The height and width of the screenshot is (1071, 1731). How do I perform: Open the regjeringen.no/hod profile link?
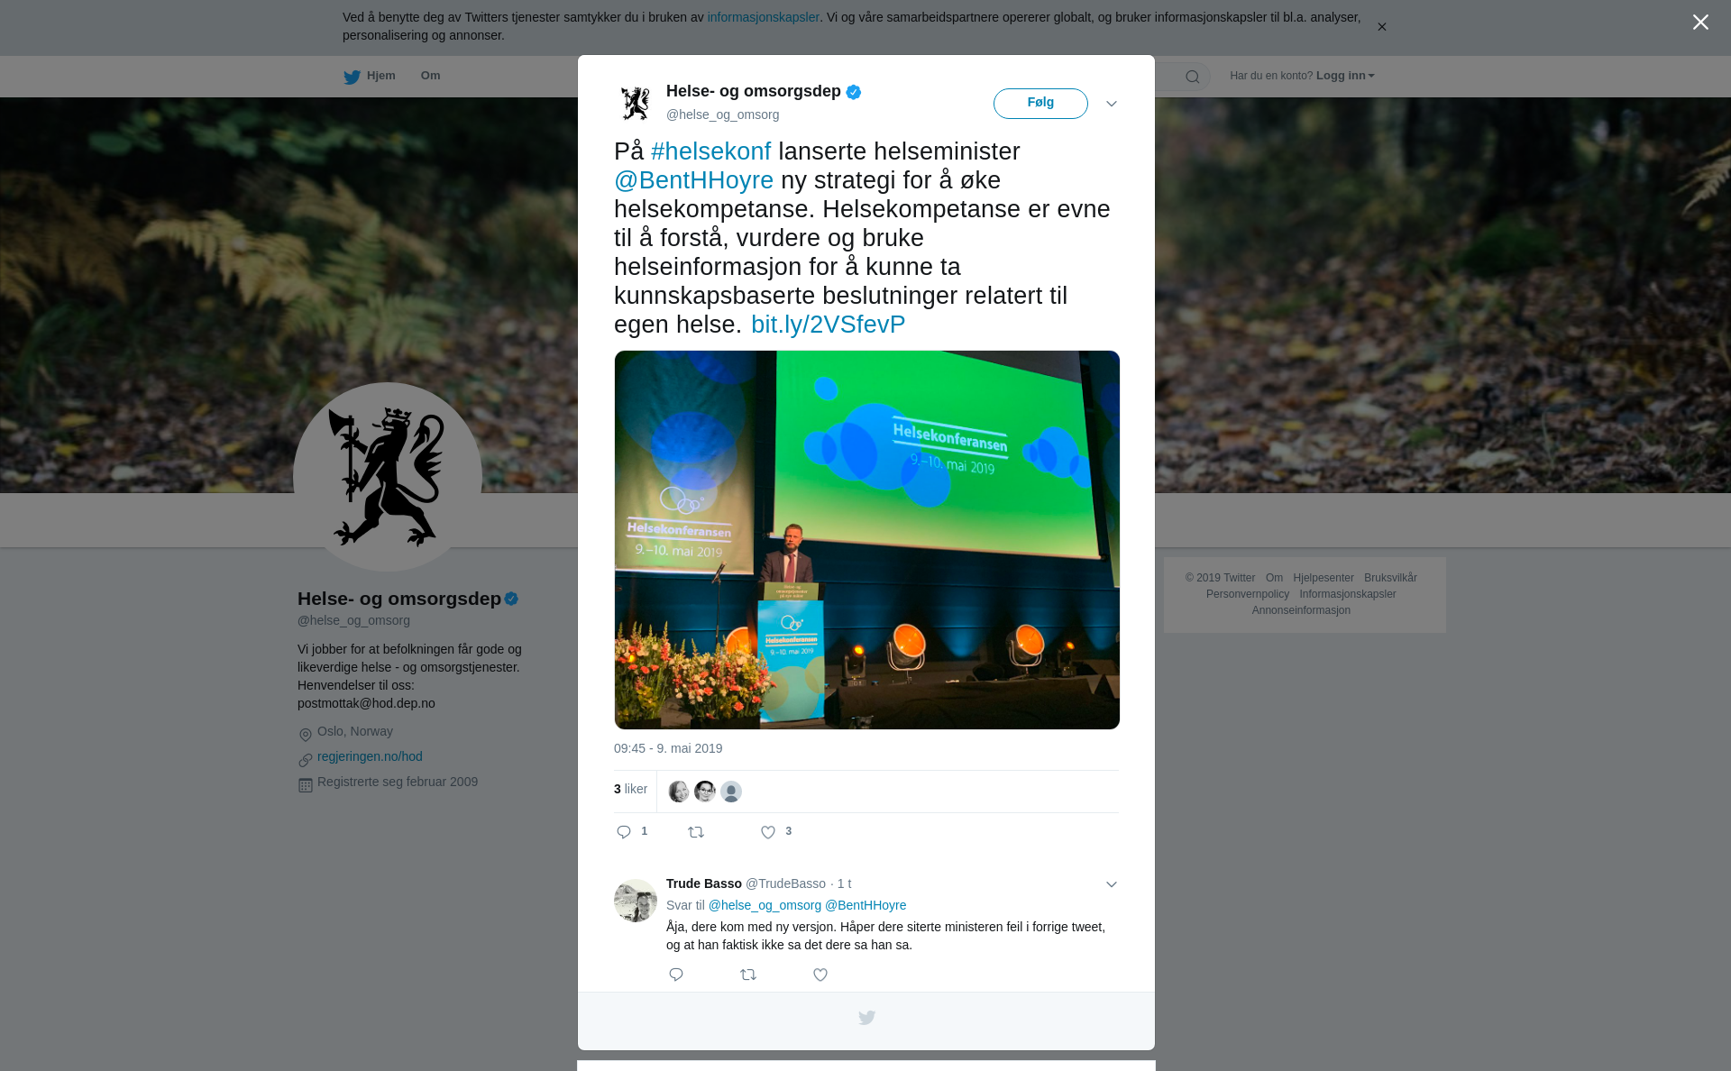pyautogui.click(x=370, y=756)
